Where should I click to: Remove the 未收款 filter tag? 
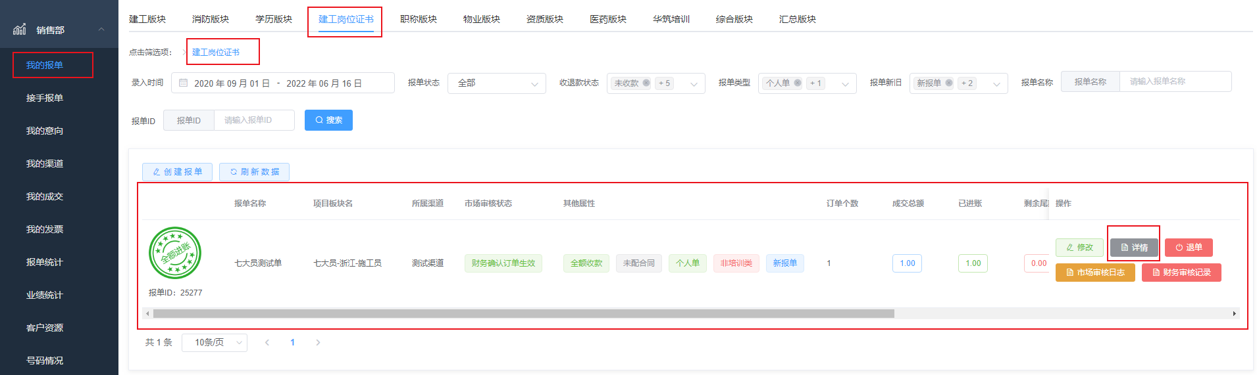click(646, 83)
